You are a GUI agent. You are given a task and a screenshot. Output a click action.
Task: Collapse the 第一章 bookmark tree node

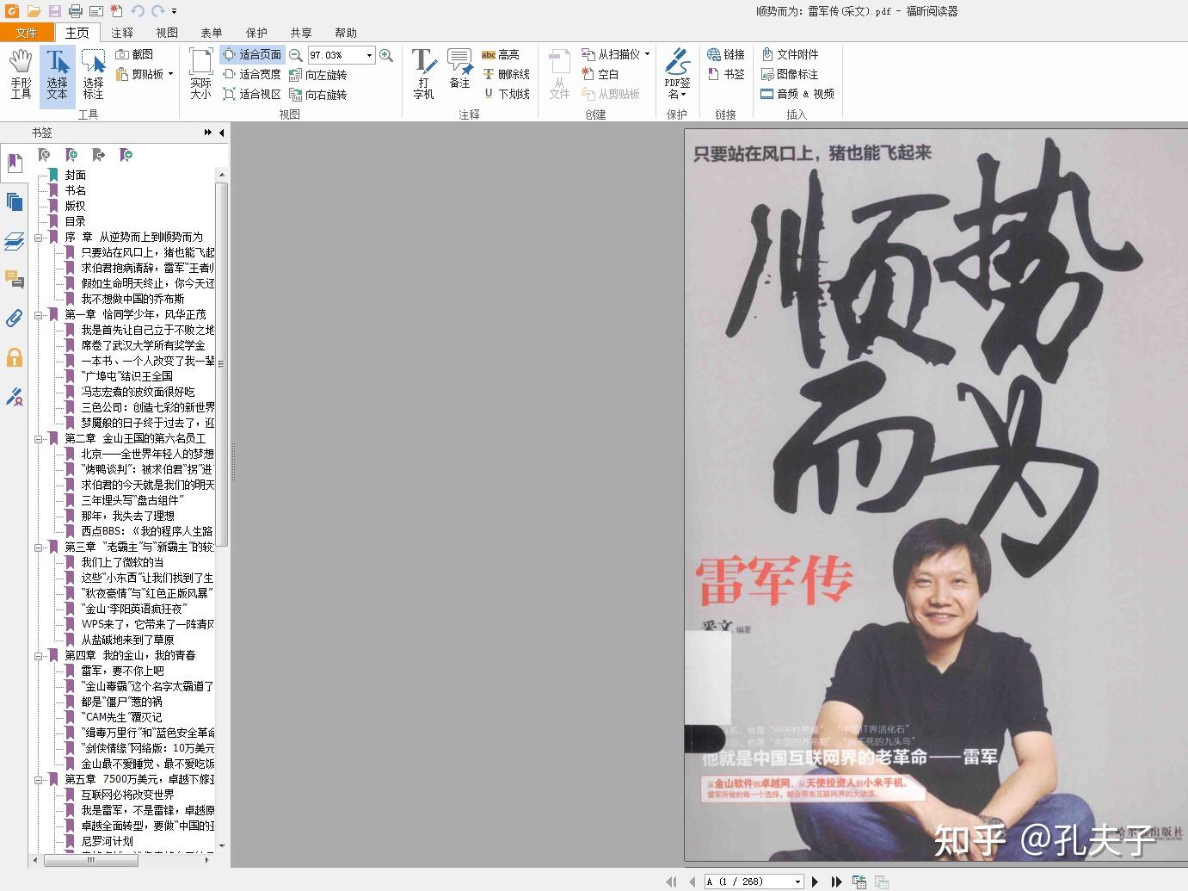[39, 314]
